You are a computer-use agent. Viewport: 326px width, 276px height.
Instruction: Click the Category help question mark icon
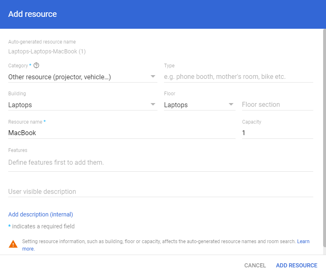[x=37, y=66]
